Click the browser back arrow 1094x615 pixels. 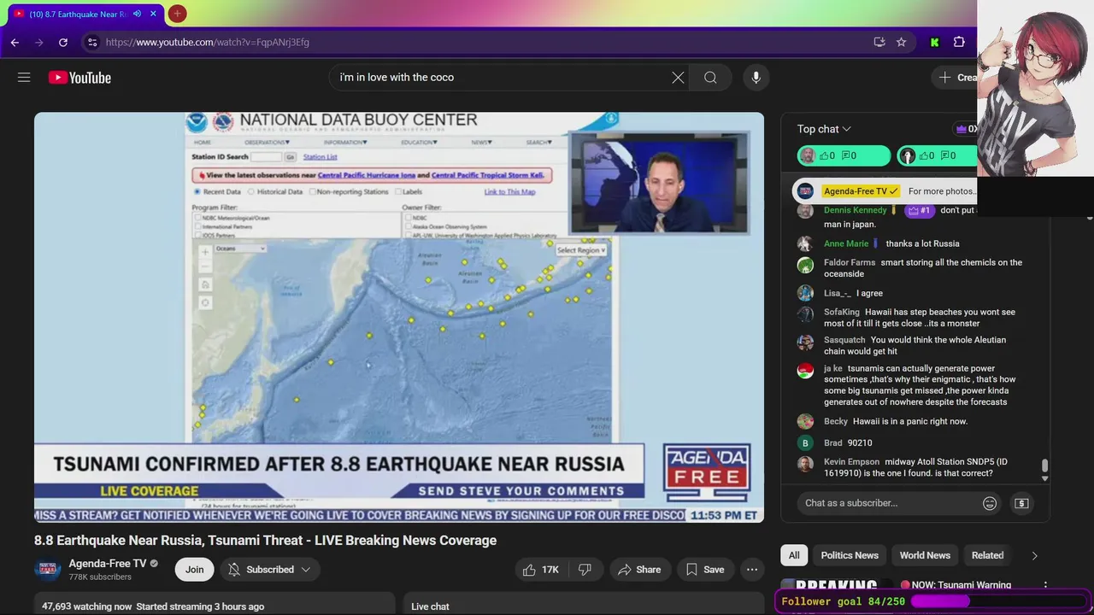tap(15, 42)
